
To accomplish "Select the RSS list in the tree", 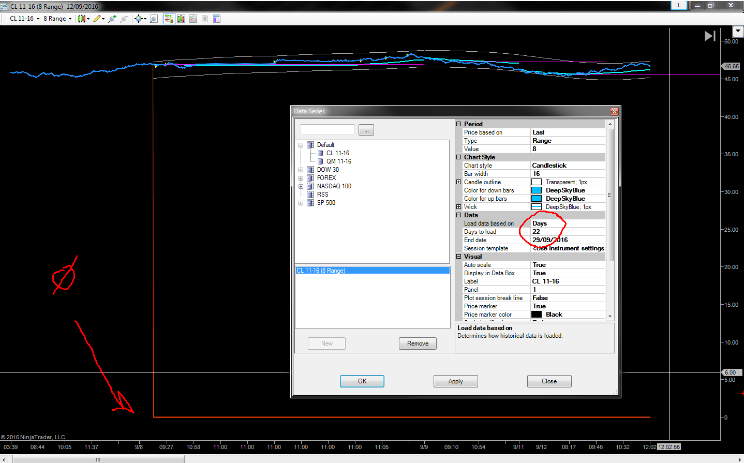I will [x=323, y=195].
